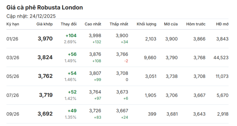This screenshot has width=237, height=126.
Task: Click the 'Mở cửa' column header
Action: (x=171, y=24)
